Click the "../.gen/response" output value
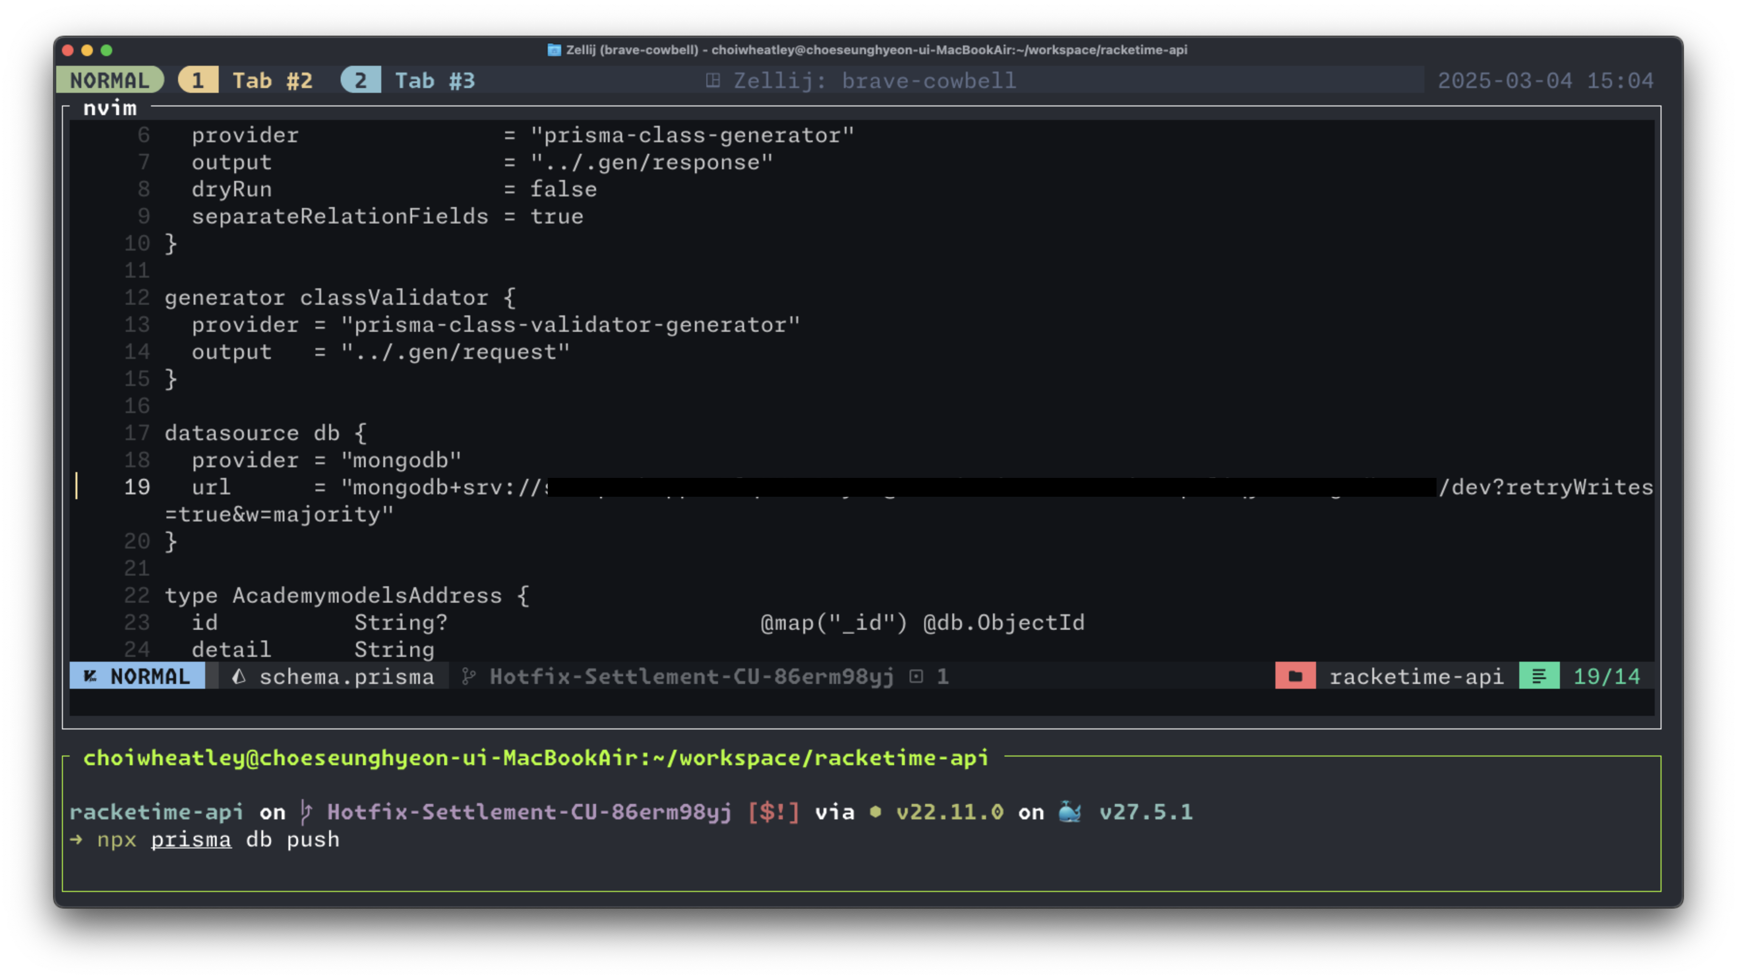This screenshot has width=1737, height=979. (x=651, y=162)
